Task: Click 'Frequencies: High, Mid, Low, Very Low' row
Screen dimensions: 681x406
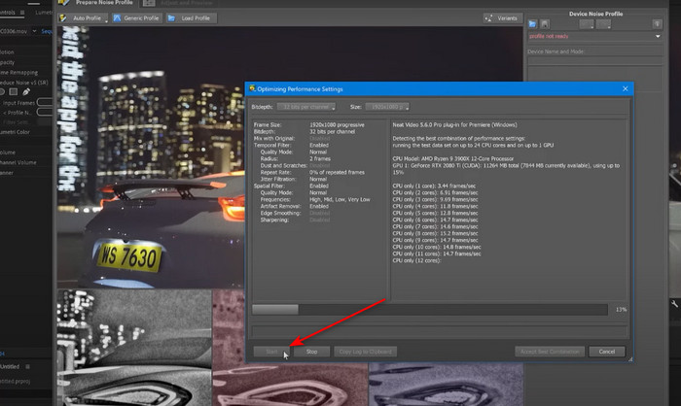Action: point(315,199)
